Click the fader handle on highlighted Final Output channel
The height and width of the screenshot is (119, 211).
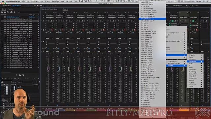tap(183, 69)
